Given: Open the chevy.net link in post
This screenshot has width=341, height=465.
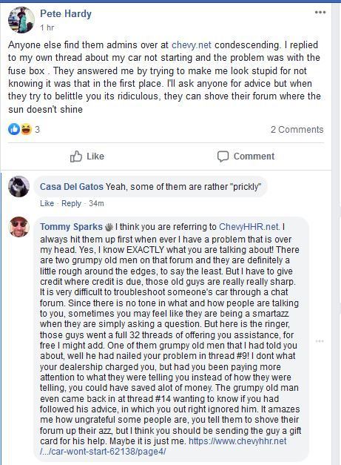Looking at the screenshot, I should coord(192,44).
